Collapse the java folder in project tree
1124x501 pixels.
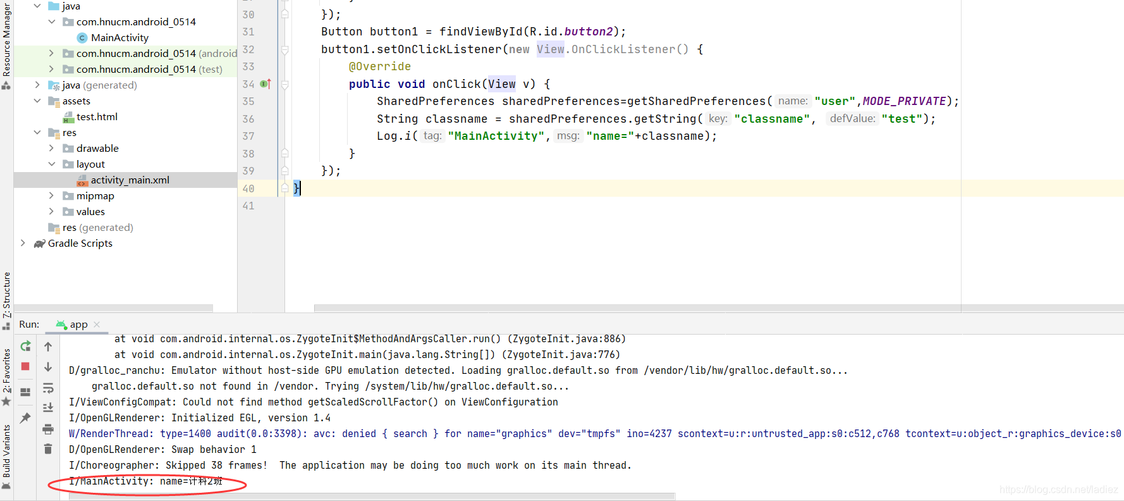pyautogui.click(x=37, y=6)
